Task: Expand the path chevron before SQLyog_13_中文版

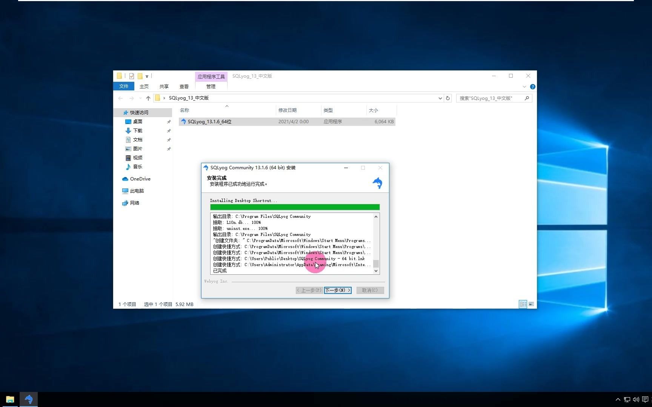Action: tap(164, 98)
